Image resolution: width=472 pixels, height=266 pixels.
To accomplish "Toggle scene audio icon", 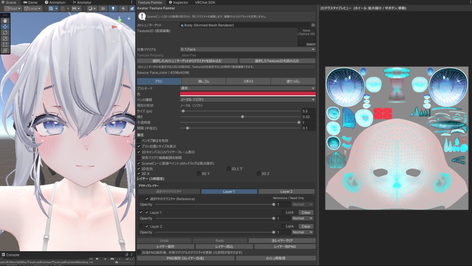I will [x=123, y=8].
